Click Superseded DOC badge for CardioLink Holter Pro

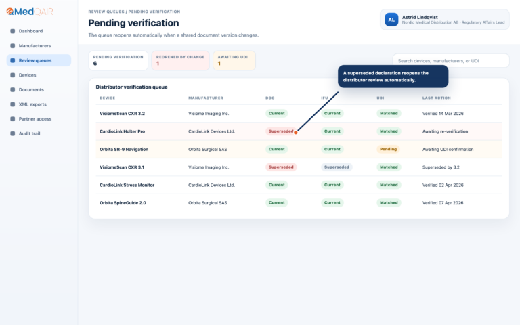[281, 131]
